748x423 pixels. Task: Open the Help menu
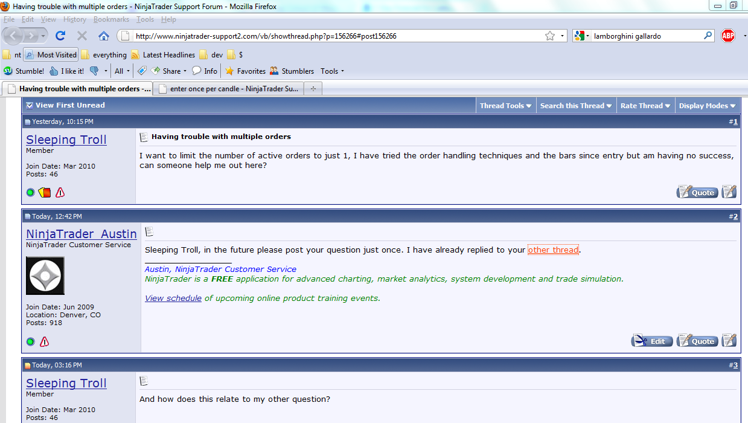[168, 19]
